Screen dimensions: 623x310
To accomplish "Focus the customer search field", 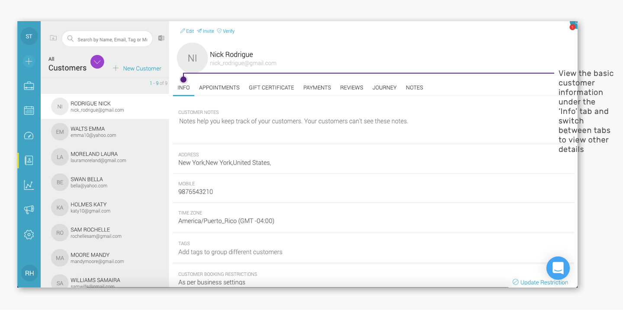I will coord(107,39).
